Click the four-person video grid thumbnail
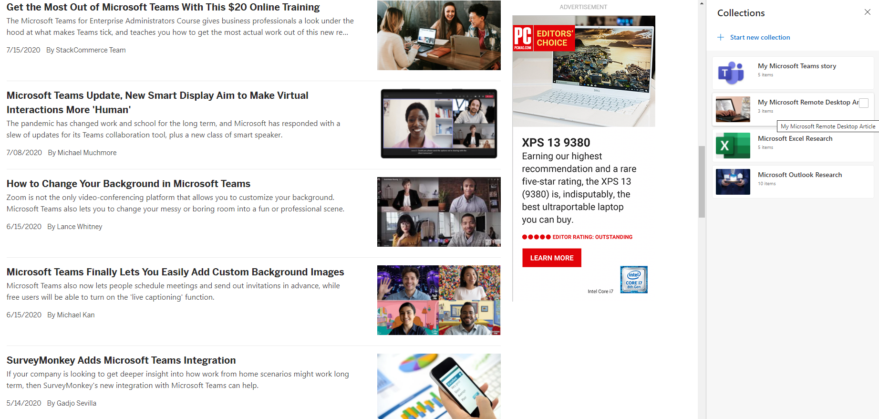Image resolution: width=879 pixels, height=419 pixels. (439, 212)
